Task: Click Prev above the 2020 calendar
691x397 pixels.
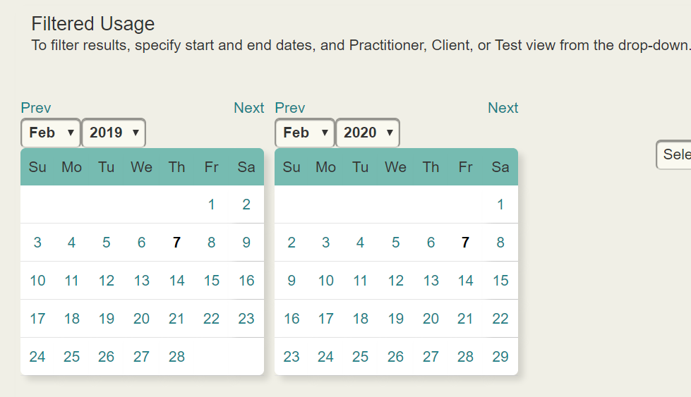Action: coord(290,108)
